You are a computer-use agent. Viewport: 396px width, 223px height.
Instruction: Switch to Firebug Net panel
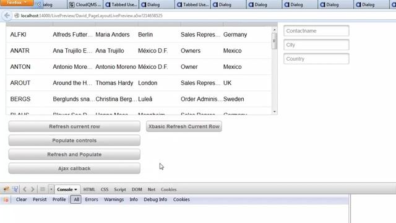(152, 190)
